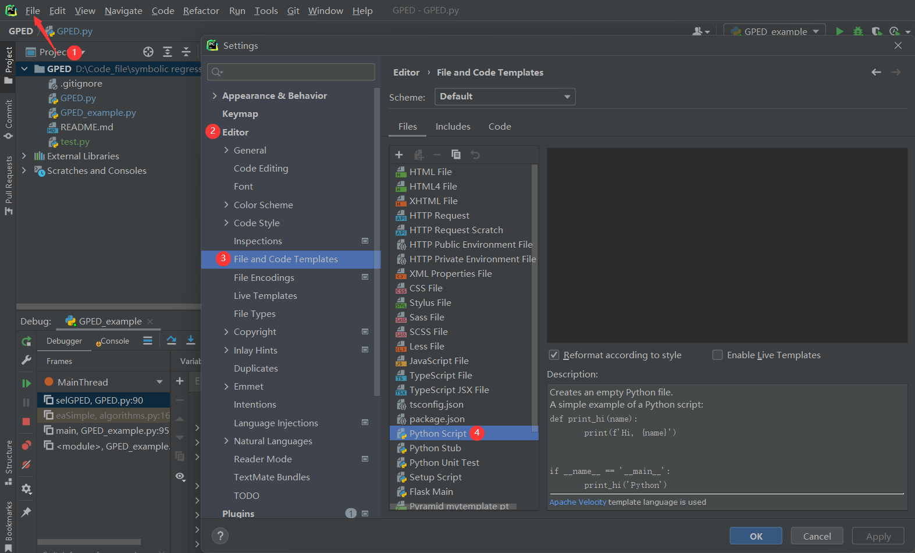Toggle Reformat according to style checkbox
915x553 pixels.
tap(554, 355)
